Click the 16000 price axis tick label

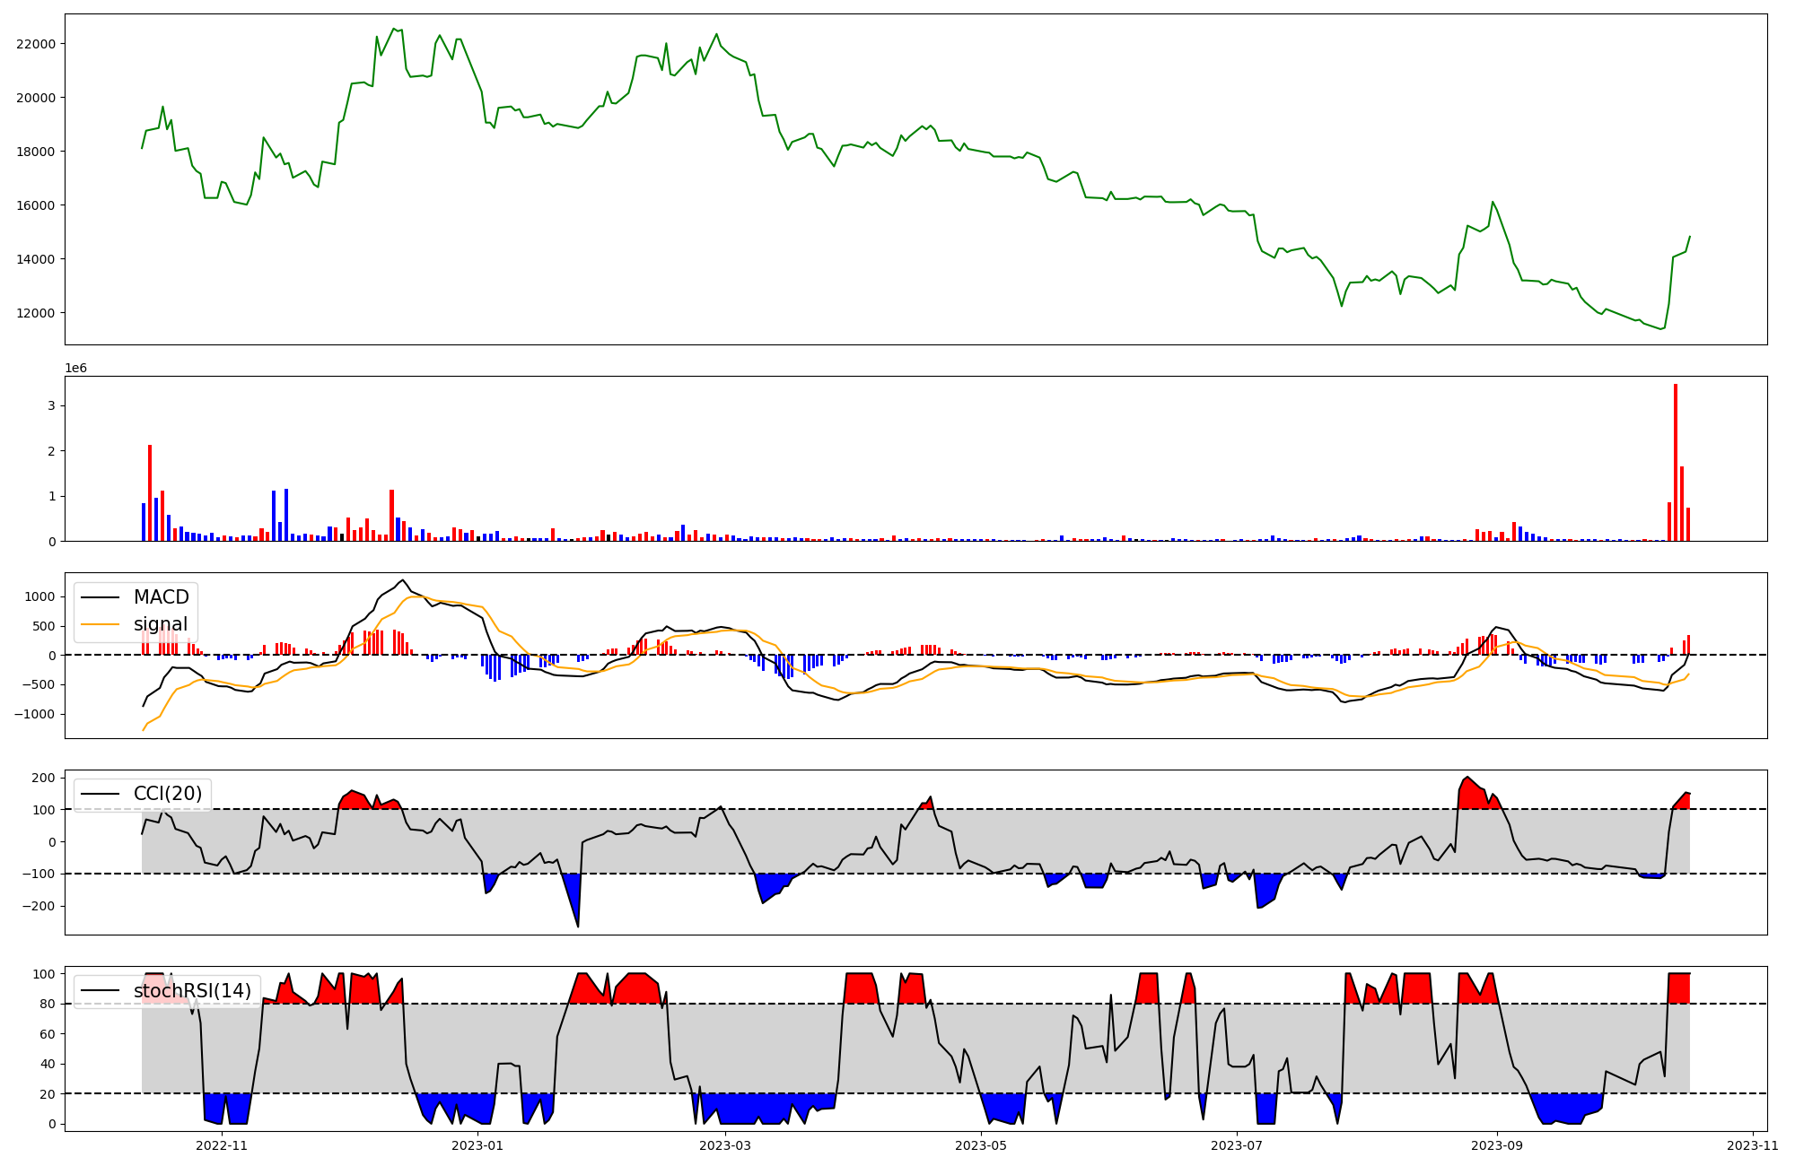click(36, 205)
